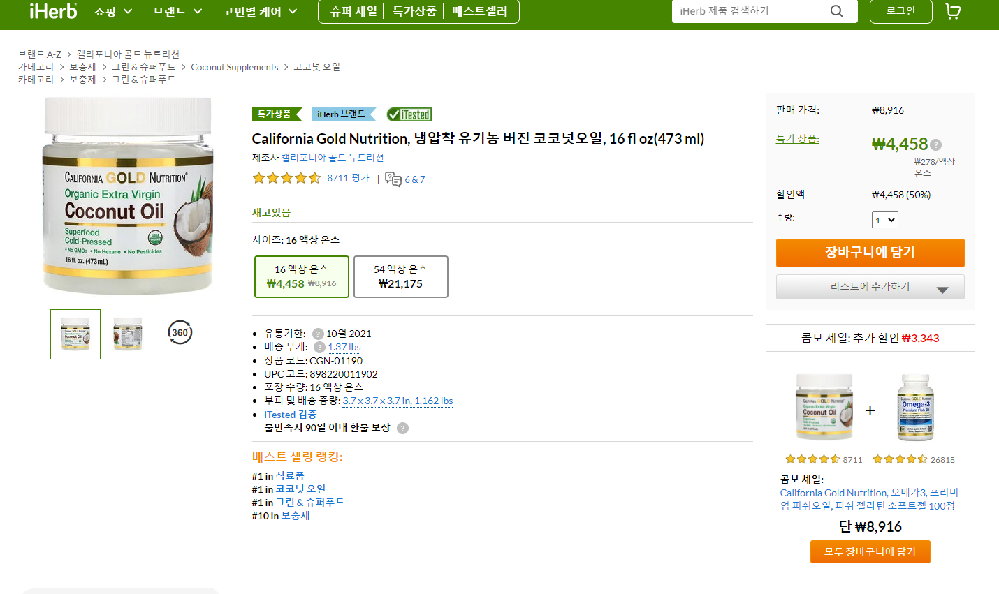
Task: Expand the 브랜드 menu
Action: (177, 11)
